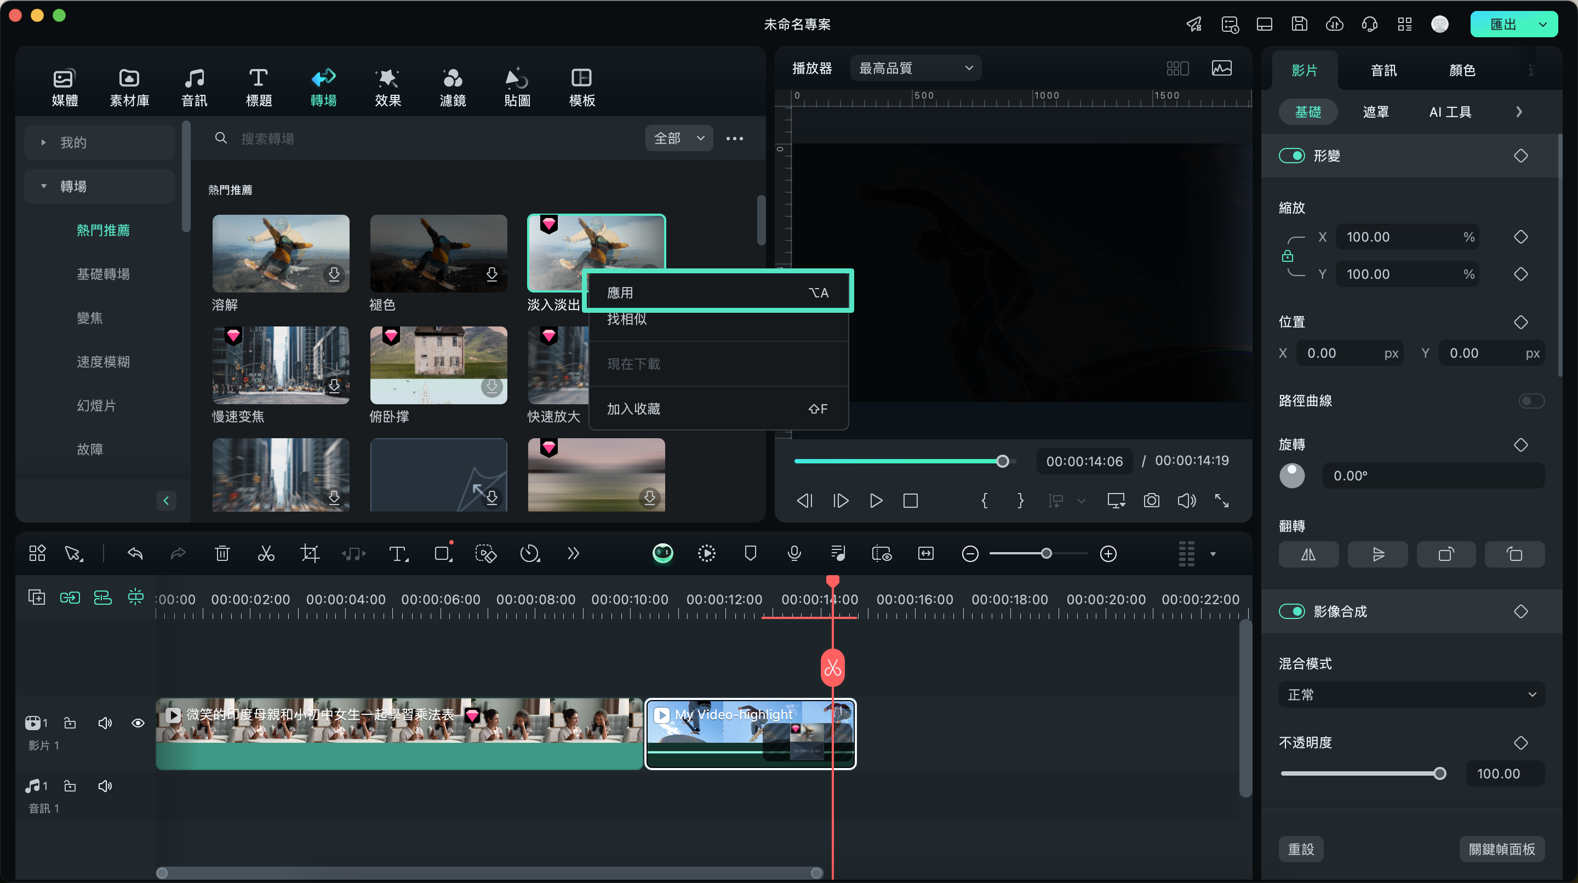Image resolution: width=1578 pixels, height=883 pixels.
Task: Click the 重設 reset button
Action: 1301,848
